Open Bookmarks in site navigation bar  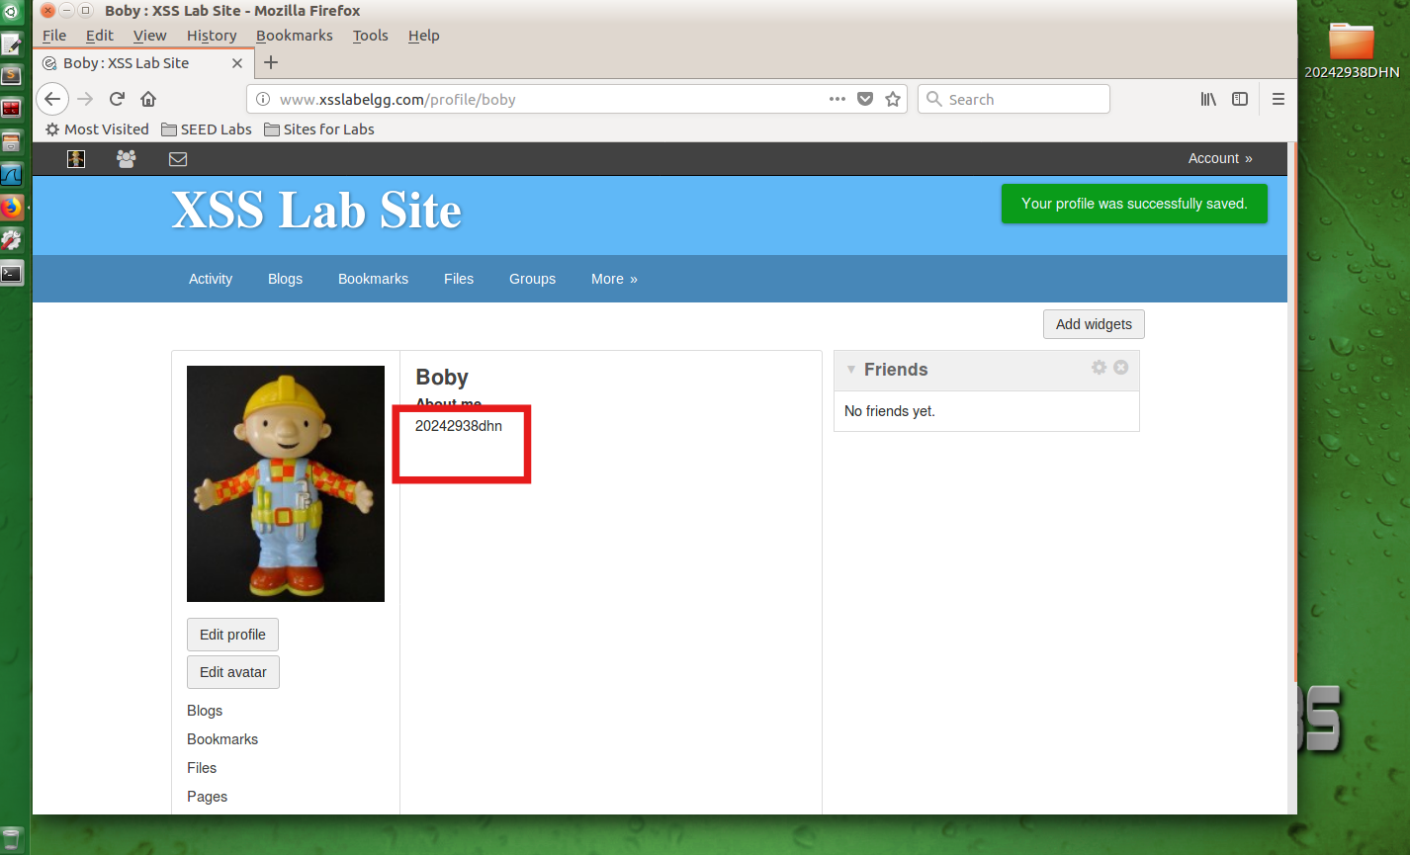point(373,279)
